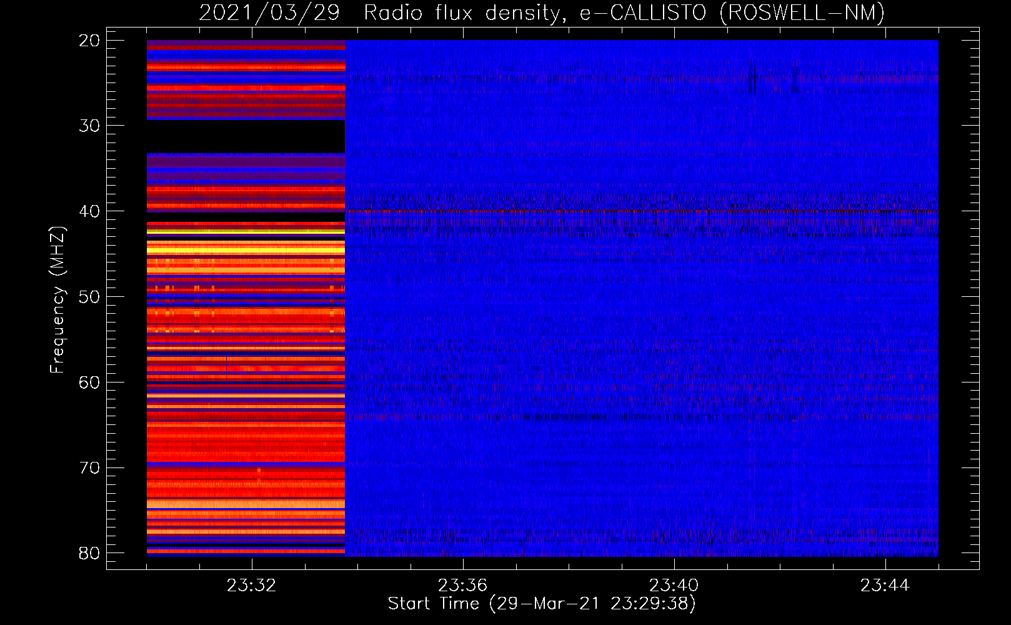
Task: Click the 60 MHz frequency tick label
Action: tap(90, 382)
